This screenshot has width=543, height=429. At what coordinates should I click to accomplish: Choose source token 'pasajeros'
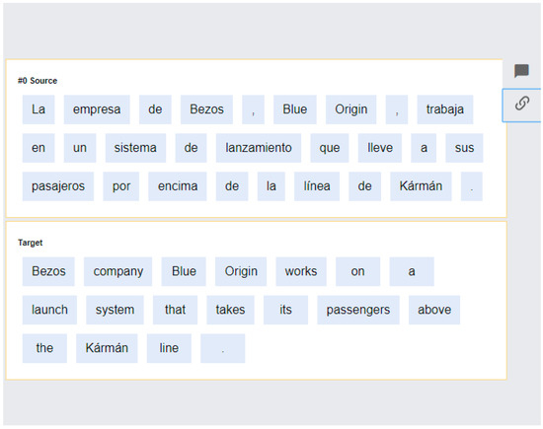point(58,186)
